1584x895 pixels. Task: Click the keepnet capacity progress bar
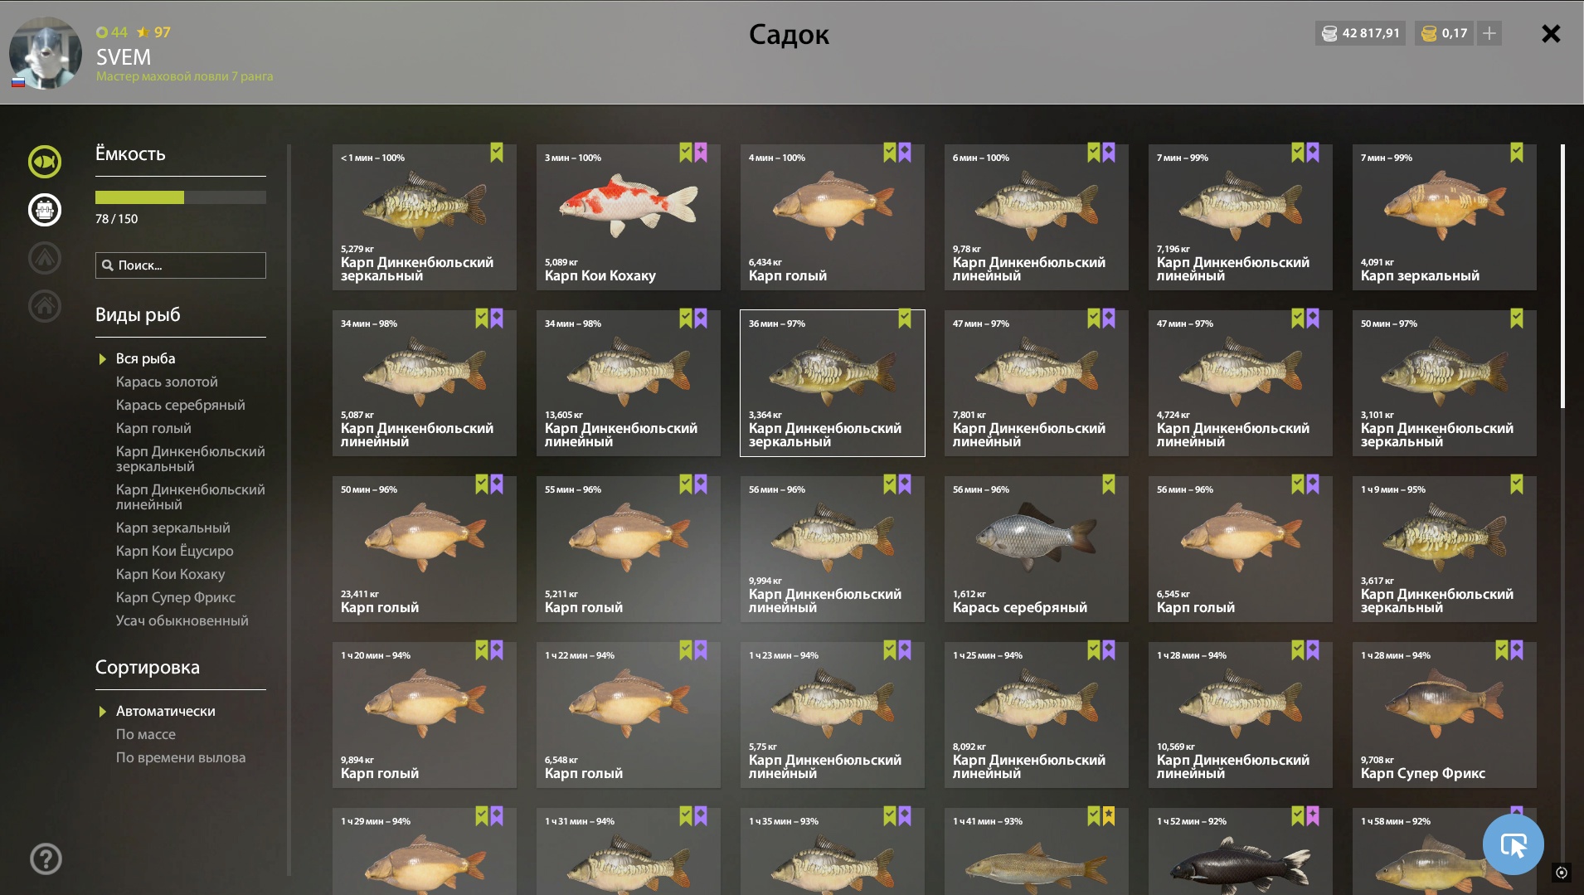(x=181, y=197)
